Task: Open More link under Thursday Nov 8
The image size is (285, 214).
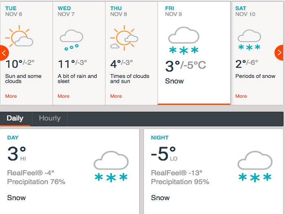Action: (x=116, y=96)
